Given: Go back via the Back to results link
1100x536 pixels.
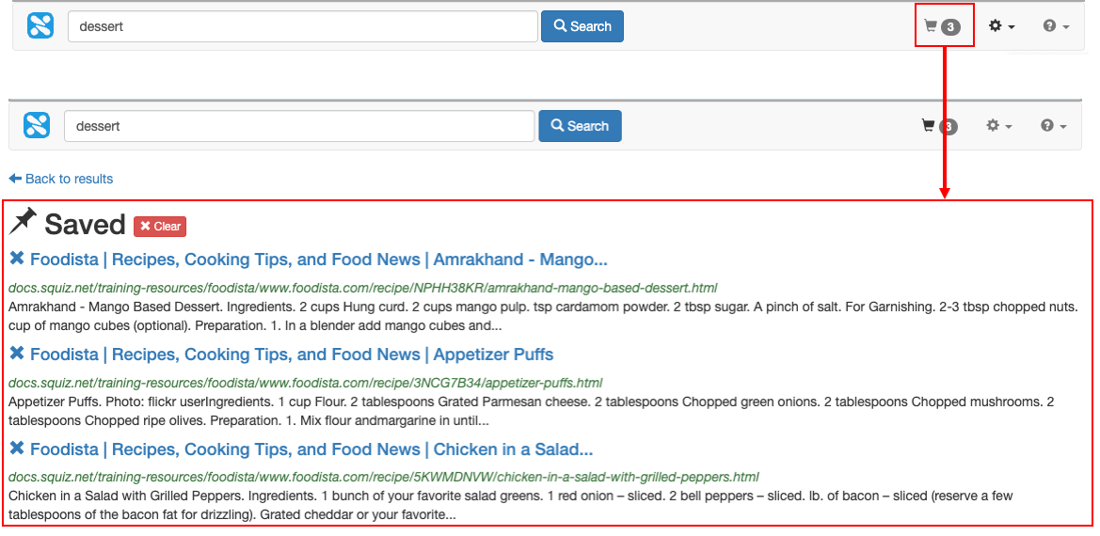Looking at the screenshot, I should pyautogui.click(x=61, y=179).
